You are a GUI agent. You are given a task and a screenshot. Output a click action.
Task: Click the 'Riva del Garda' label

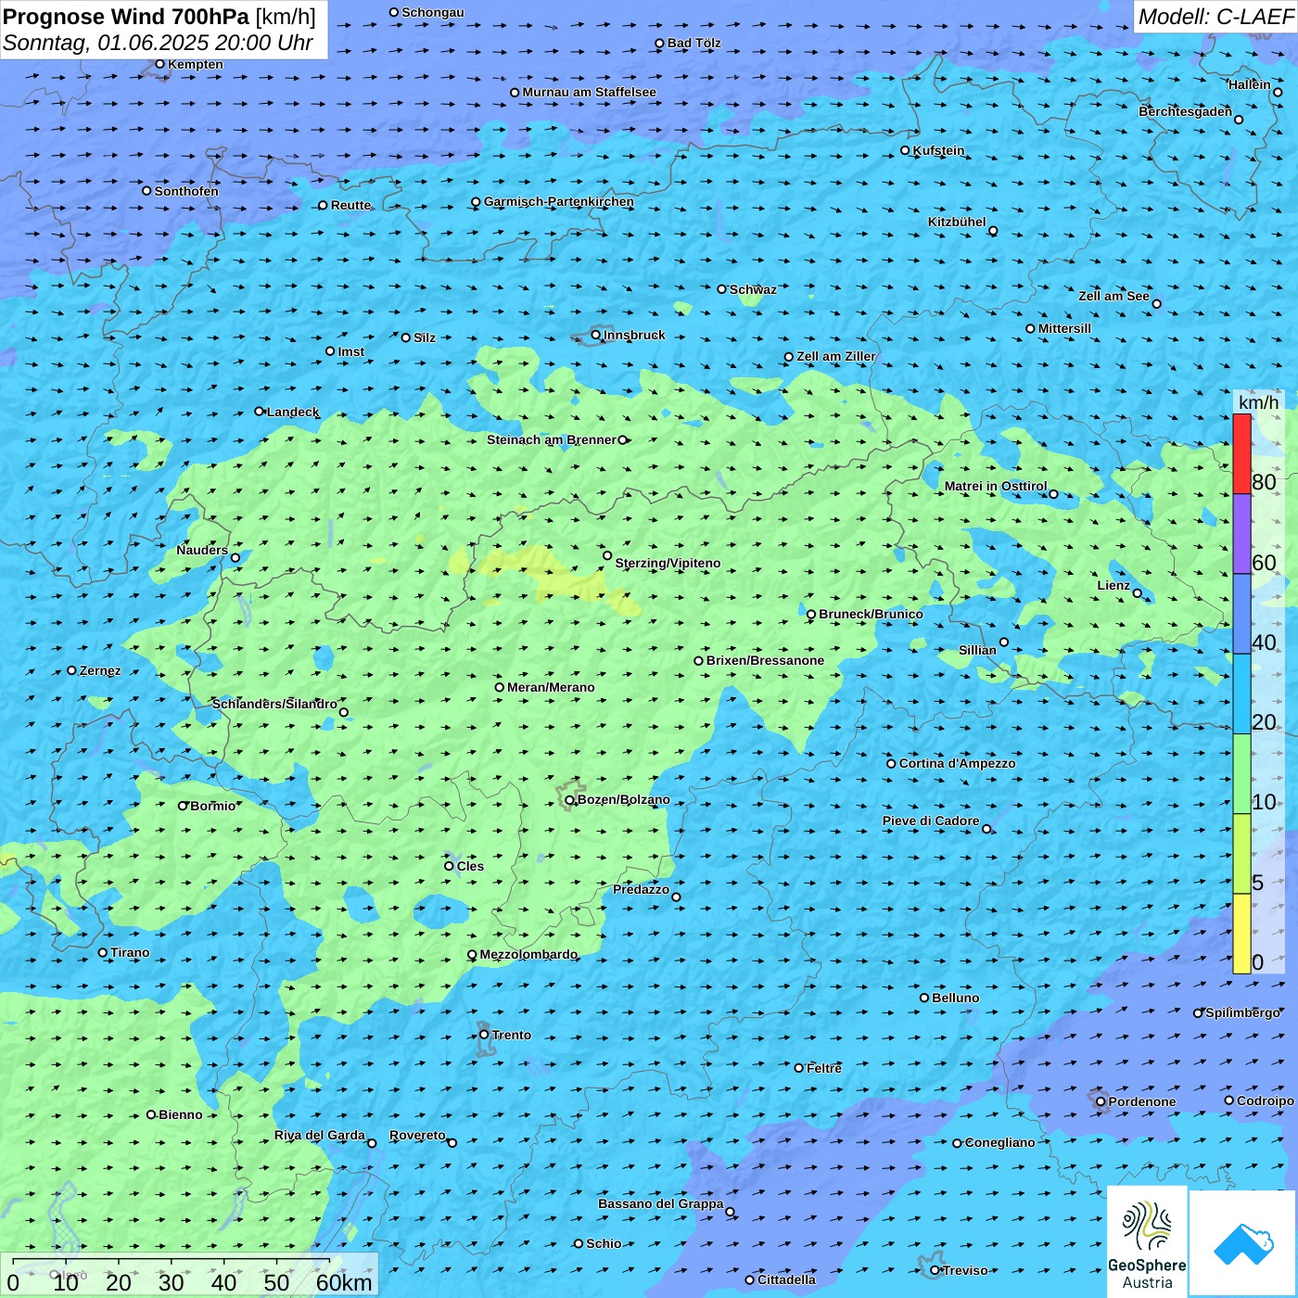[320, 1135]
